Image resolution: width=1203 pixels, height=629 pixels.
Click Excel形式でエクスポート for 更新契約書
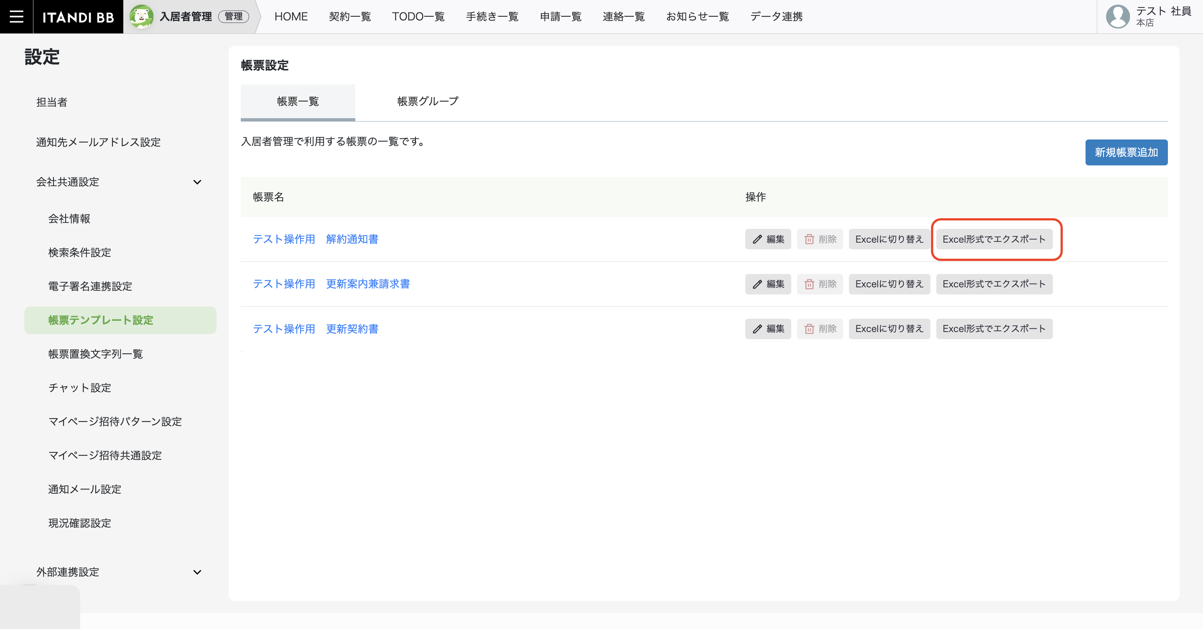[x=994, y=329]
